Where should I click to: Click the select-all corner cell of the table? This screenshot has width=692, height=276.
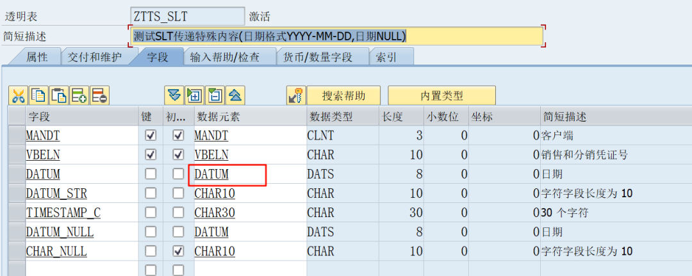pyautogui.click(x=17, y=117)
